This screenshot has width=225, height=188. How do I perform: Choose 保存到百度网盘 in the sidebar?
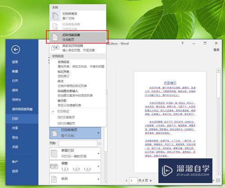22,109
